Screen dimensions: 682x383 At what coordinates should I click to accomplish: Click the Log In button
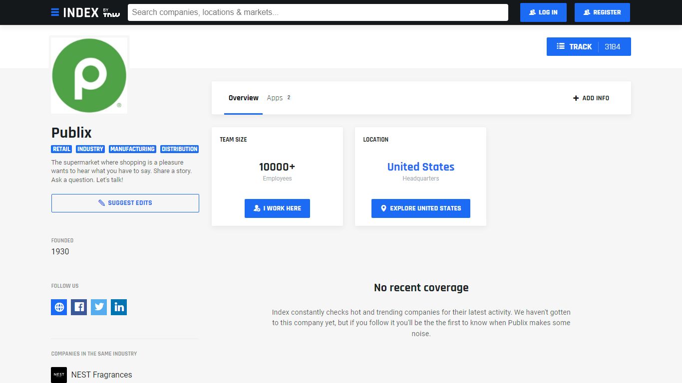pos(543,12)
